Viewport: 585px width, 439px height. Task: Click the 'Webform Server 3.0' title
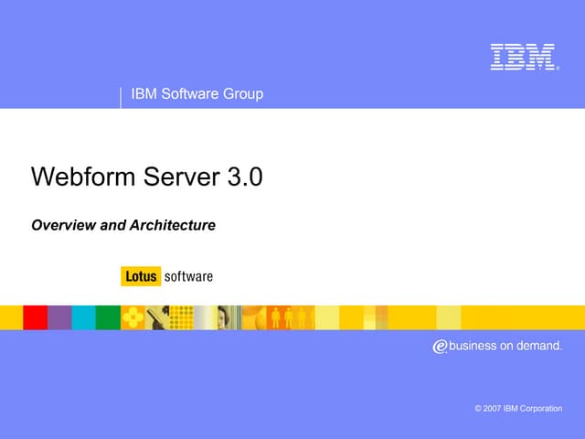click(x=146, y=177)
